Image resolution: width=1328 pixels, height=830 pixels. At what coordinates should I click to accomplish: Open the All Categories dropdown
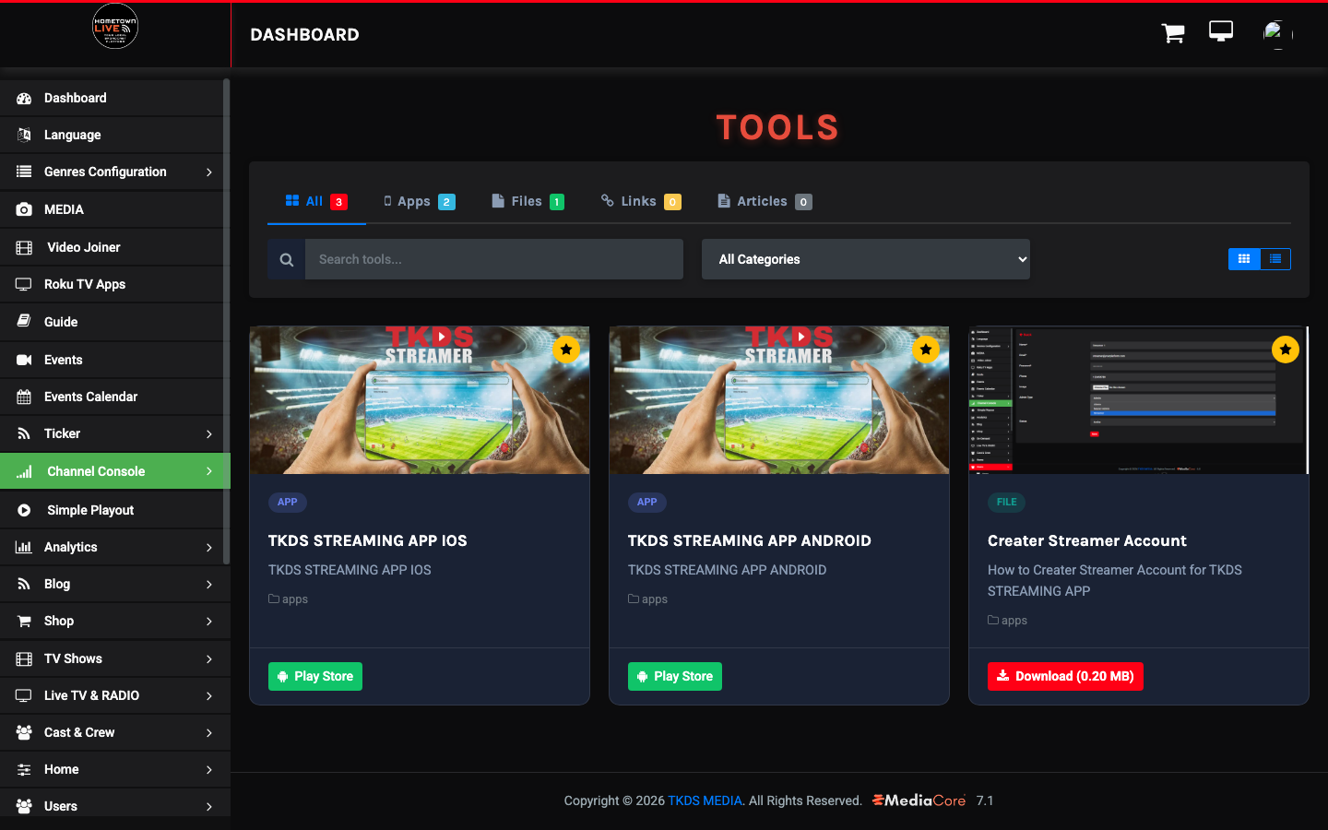click(x=866, y=259)
